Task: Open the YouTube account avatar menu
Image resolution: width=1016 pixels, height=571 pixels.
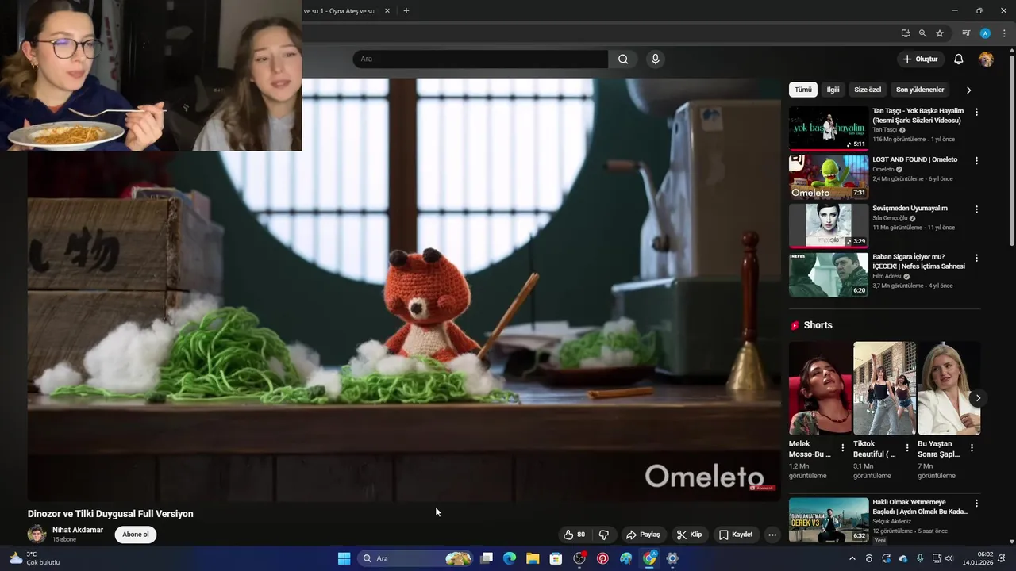Action: (986, 59)
